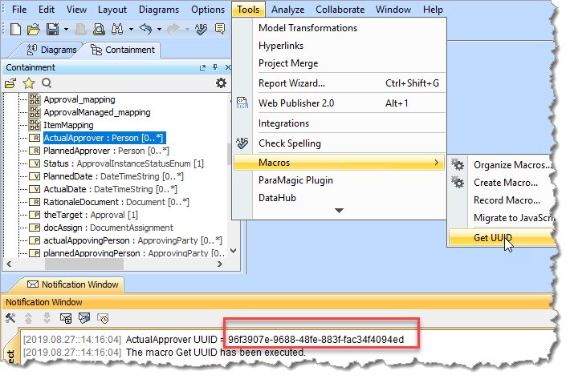Screen dimensions: 570x379
Task: Open Containment panel settings gear
Action: (221, 83)
